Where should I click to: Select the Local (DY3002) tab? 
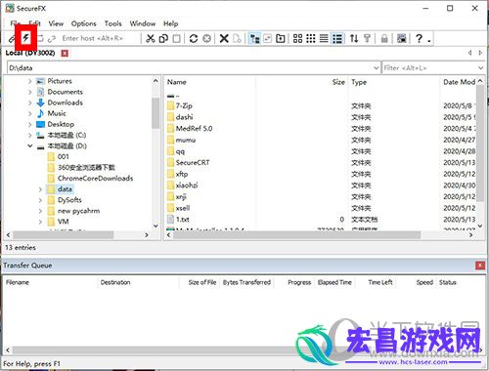(x=30, y=53)
